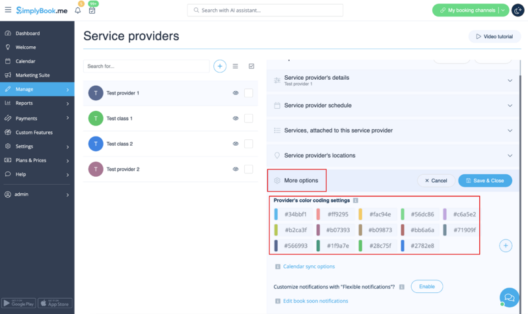The height and width of the screenshot is (314, 528).
Task: Click the Search with AI assistant field
Action: (x=265, y=11)
